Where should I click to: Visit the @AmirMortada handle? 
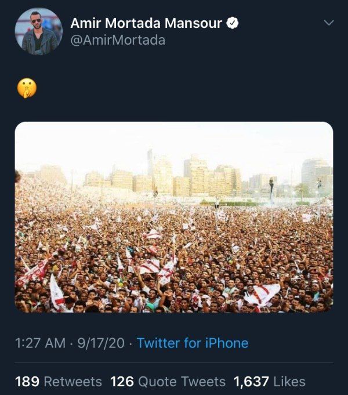[118, 40]
